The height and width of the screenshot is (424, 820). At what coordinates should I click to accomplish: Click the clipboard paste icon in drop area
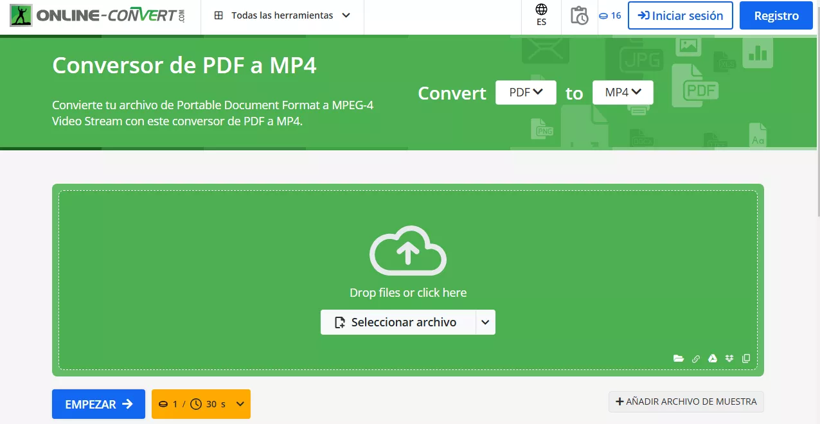(x=746, y=358)
